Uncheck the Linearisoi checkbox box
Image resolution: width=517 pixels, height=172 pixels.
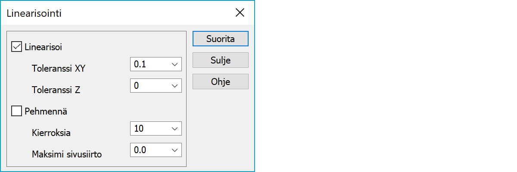coord(17,47)
